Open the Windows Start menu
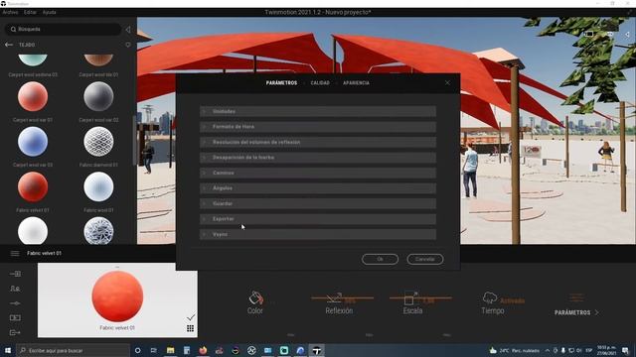The height and width of the screenshot is (357, 636). pyautogui.click(x=8, y=350)
